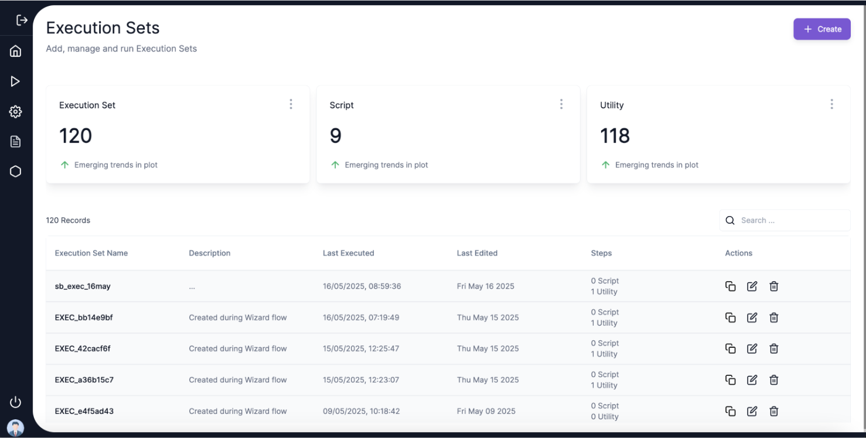Edit the EXEC_bb14e9bf execution set

pyautogui.click(x=752, y=317)
